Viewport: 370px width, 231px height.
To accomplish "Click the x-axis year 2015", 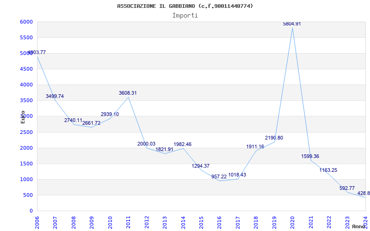I will 201,222.
